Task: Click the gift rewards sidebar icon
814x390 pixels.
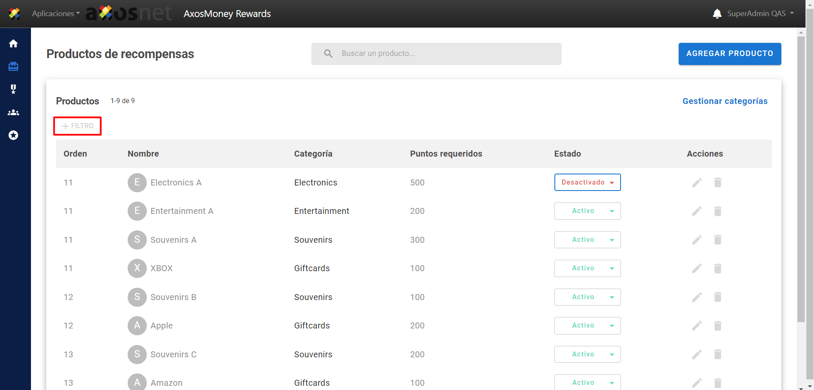Action: [x=13, y=66]
